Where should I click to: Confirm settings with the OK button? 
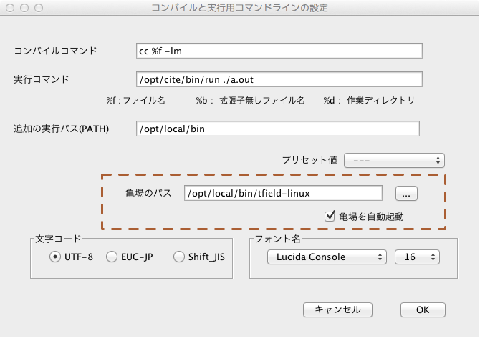(423, 309)
